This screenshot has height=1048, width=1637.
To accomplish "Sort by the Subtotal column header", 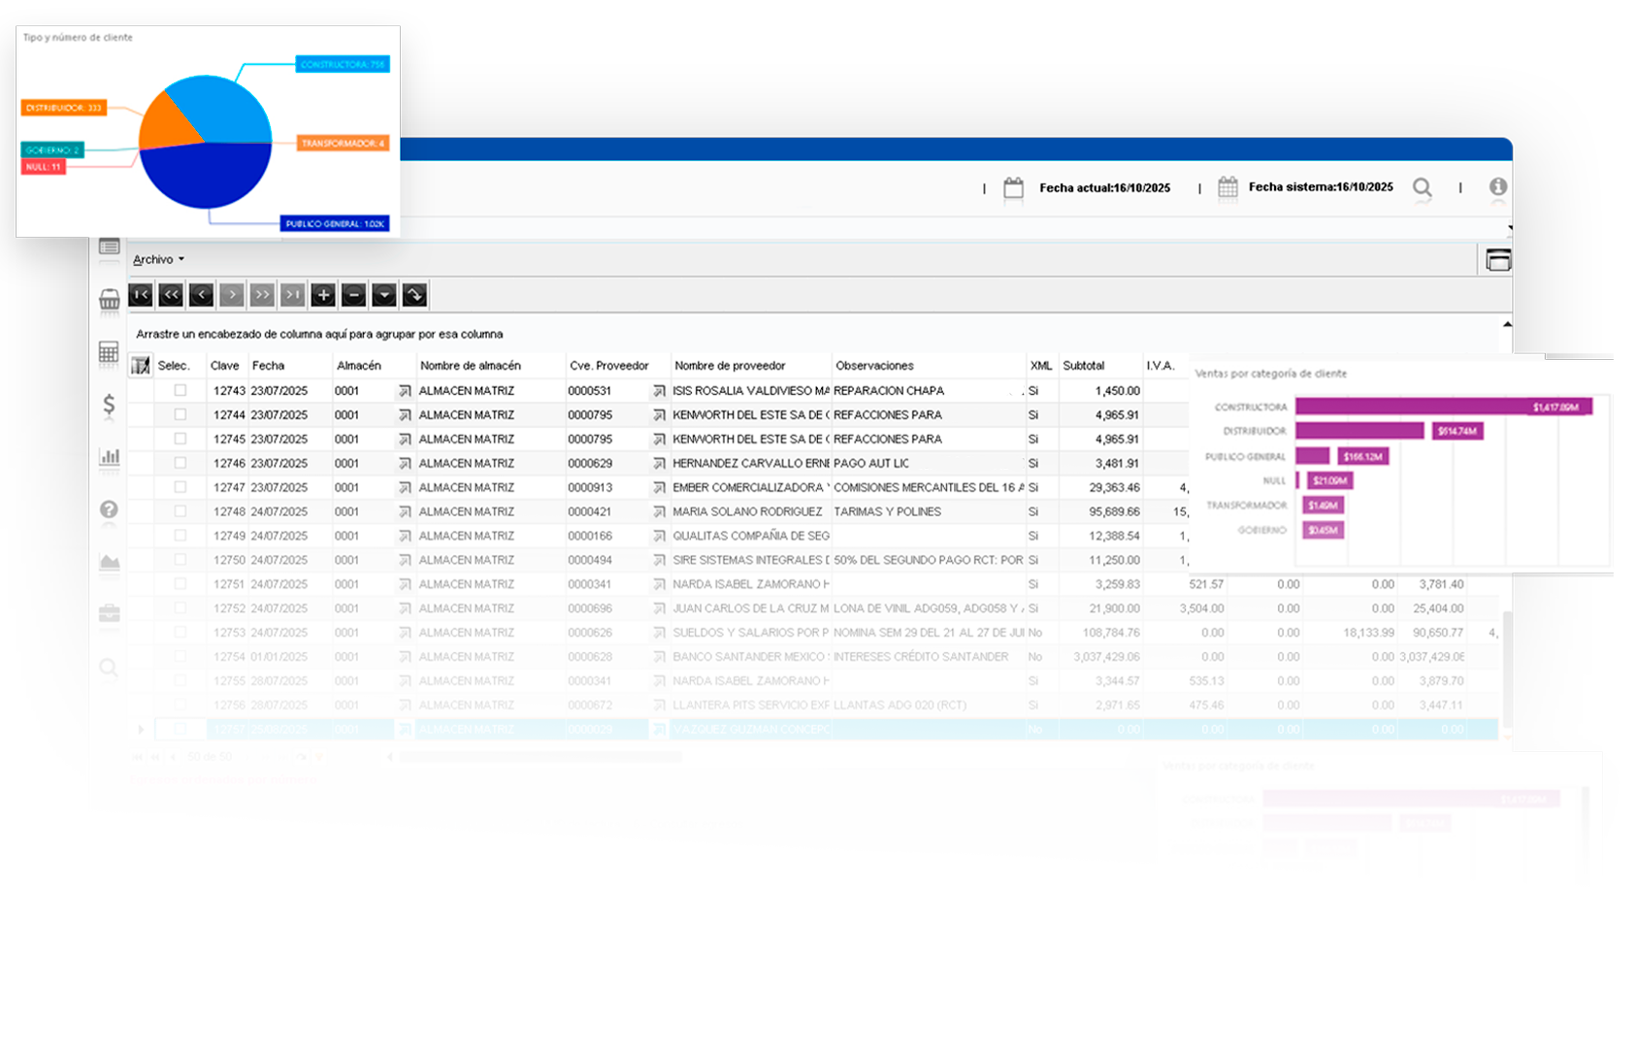I will click(x=1100, y=366).
